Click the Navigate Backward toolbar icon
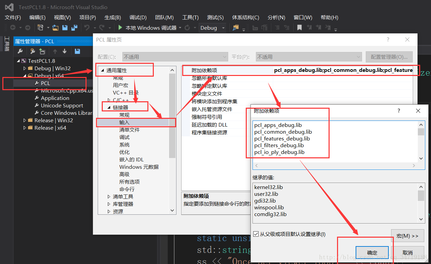Viewport: 431px width, 264px height. coord(13,28)
